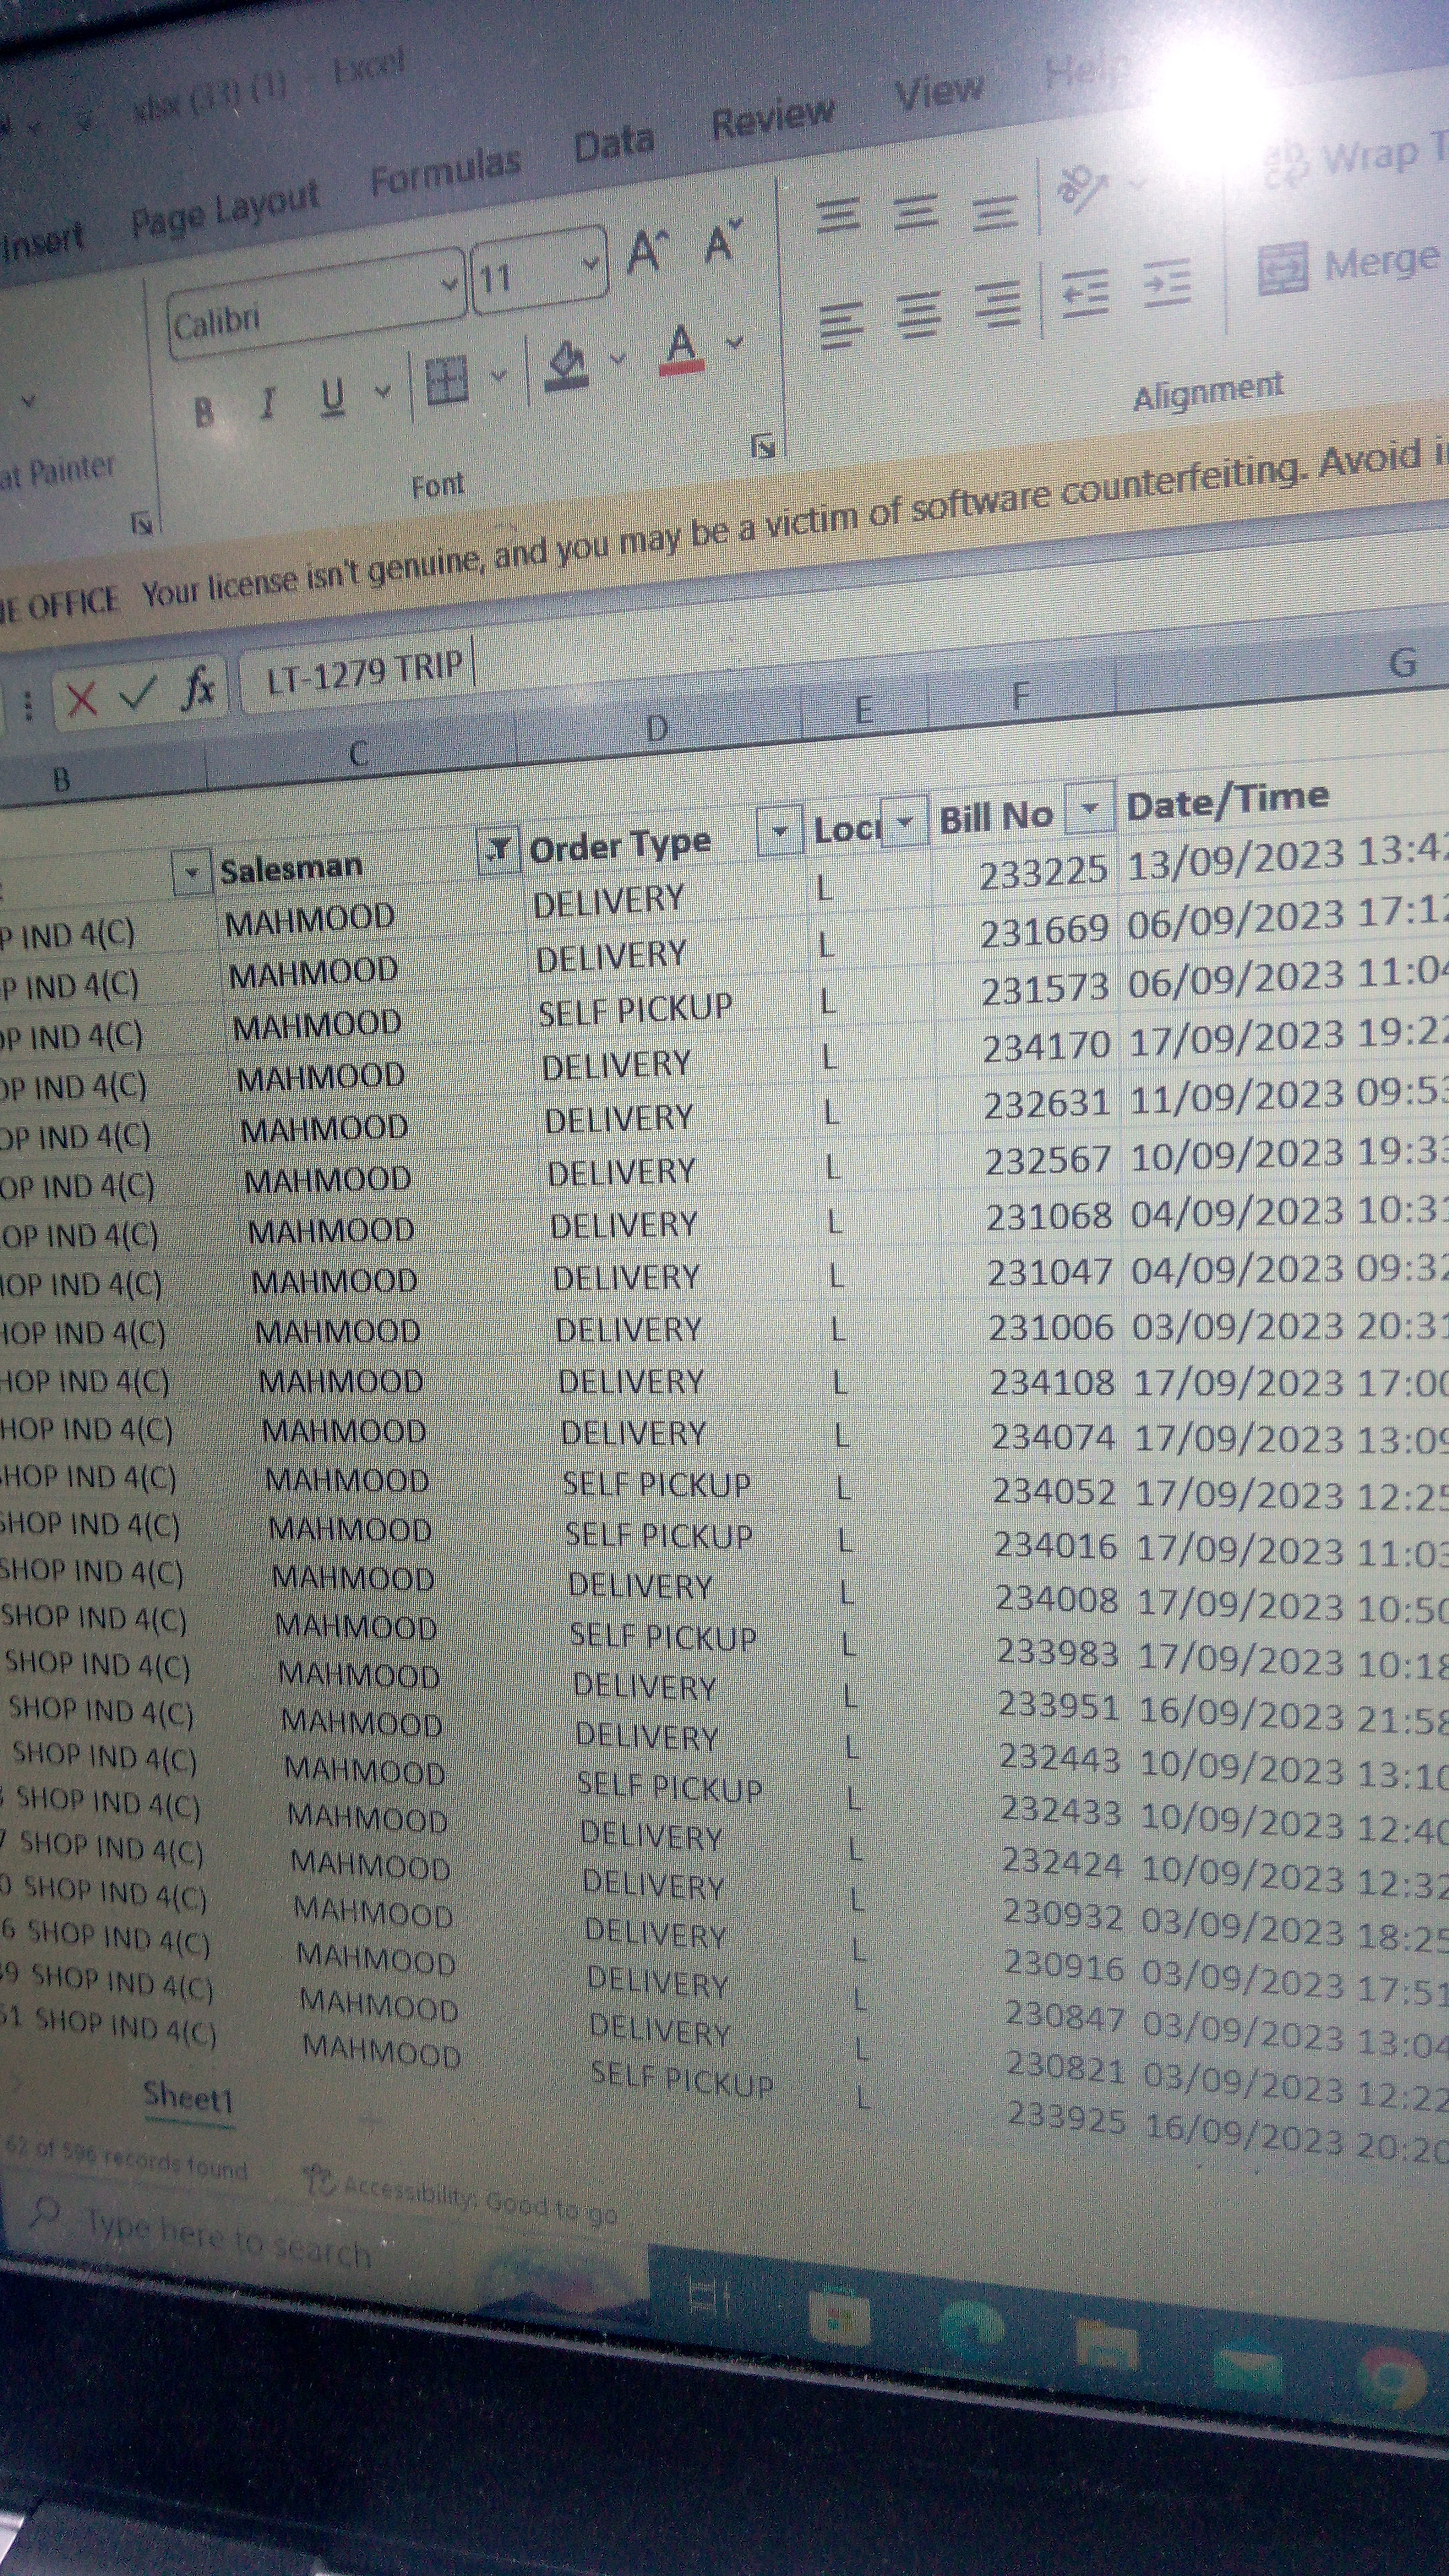The width and height of the screenshot is (1449, 2576).
Task: Open Order Type filter dropdown
Action: [780, 830]
